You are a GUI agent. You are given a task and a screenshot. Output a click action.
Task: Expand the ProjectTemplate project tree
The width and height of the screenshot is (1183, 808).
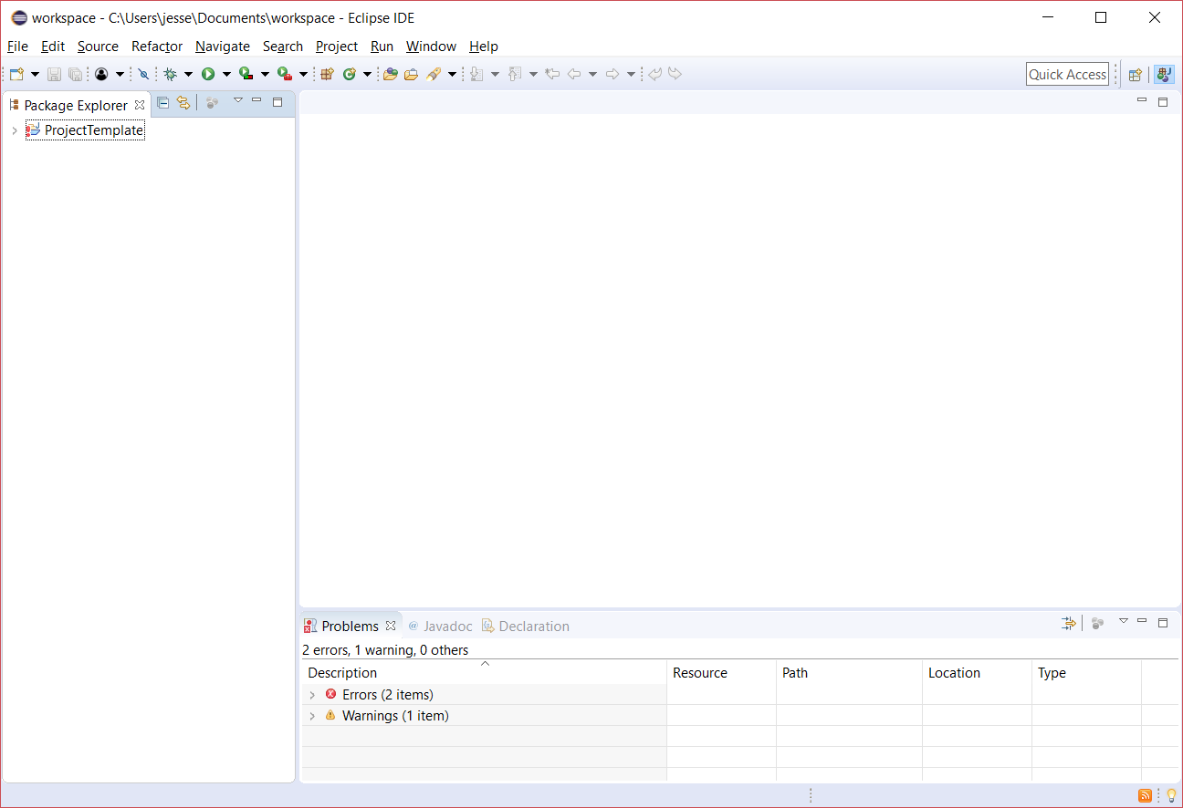pyautogui.click(x=15, y=130)
